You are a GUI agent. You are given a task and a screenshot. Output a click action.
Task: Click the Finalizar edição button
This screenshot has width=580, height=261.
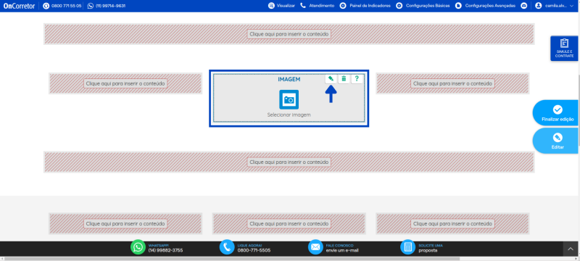(x=557, y=113)
